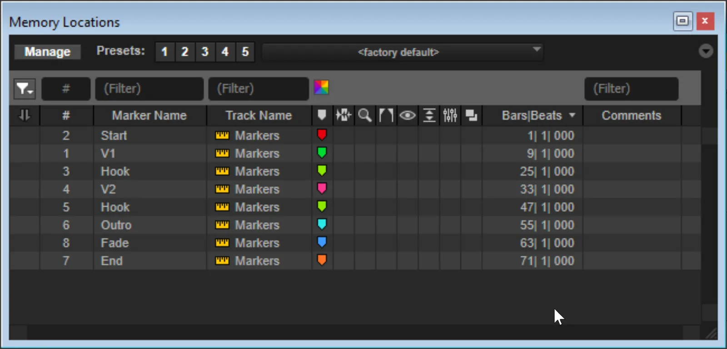
Task: Click the horizontal scrollbar at the bottom
Action: click(355, 333)
